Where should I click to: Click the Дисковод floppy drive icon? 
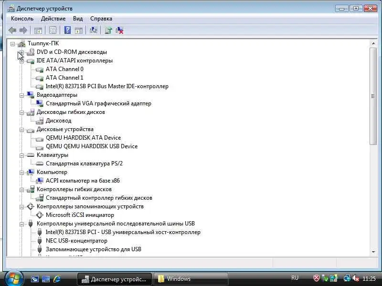point(40,121)
